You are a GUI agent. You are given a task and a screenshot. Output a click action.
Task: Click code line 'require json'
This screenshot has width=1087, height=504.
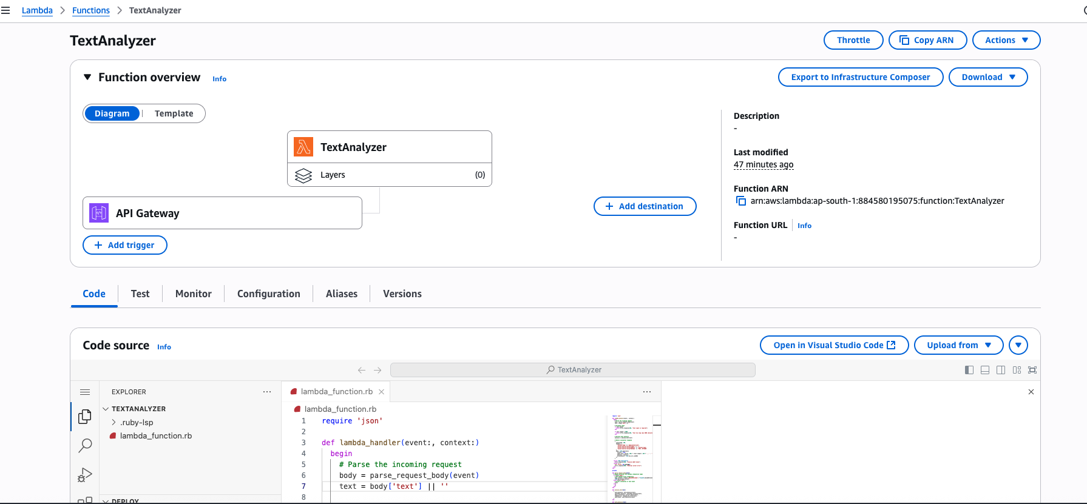[x=352, y=421]
